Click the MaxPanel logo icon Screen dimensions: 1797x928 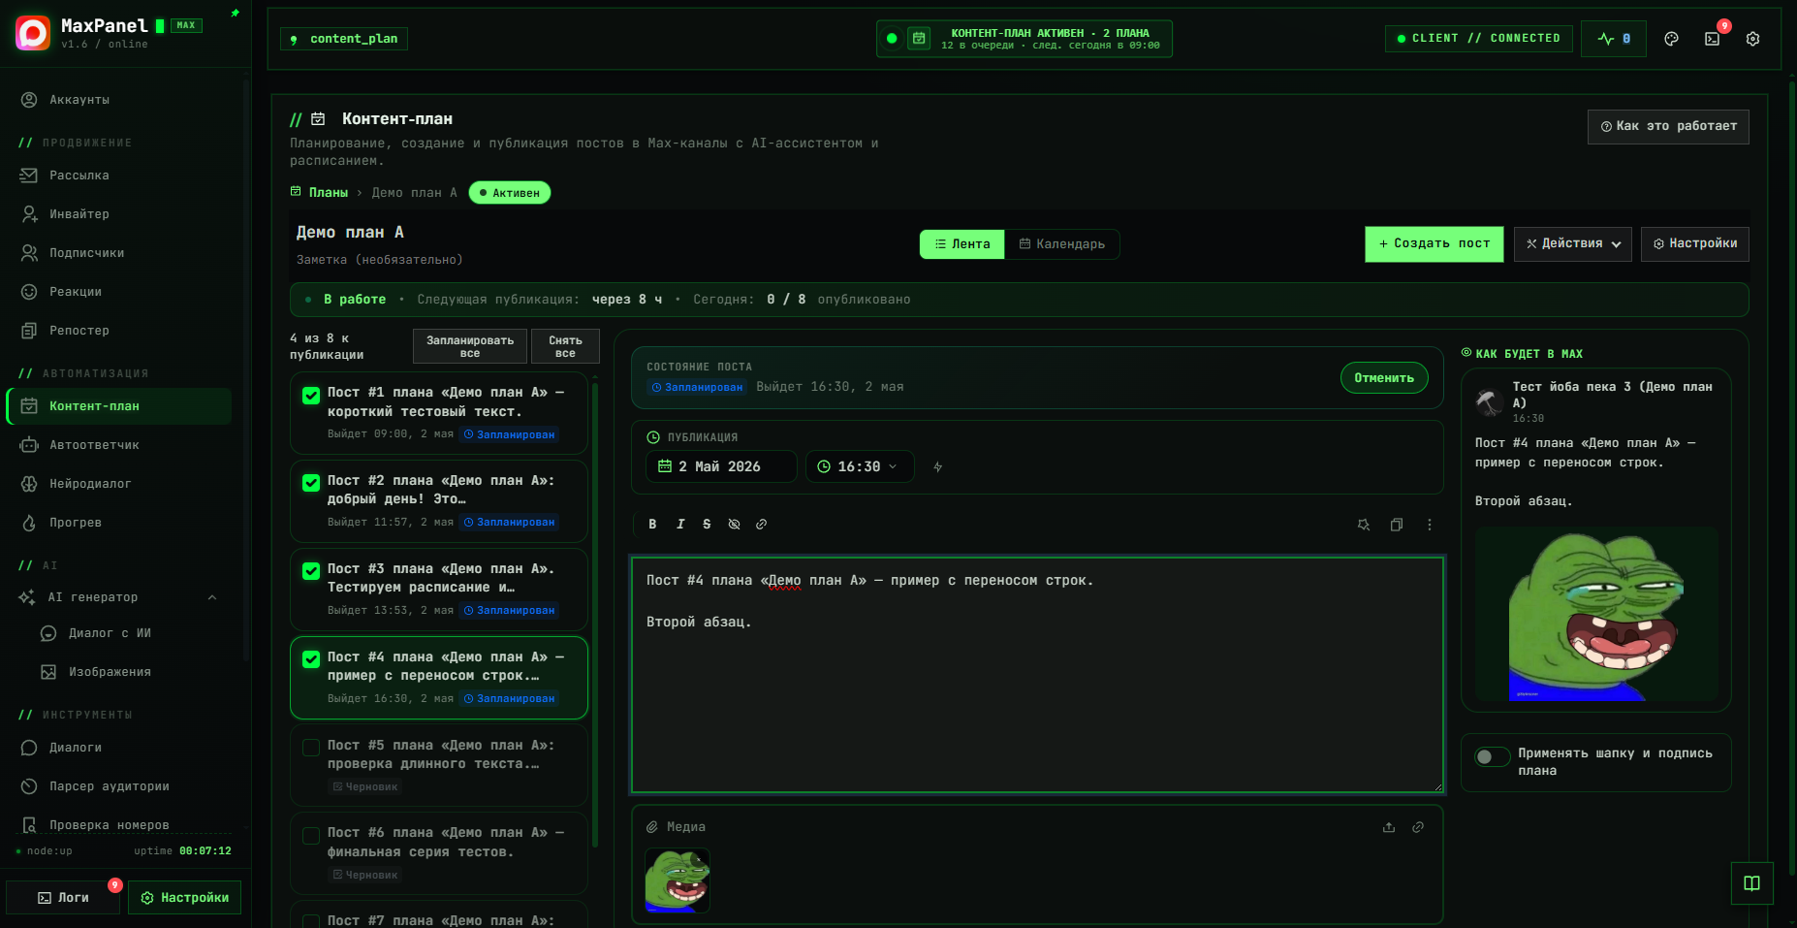(32, 33)
